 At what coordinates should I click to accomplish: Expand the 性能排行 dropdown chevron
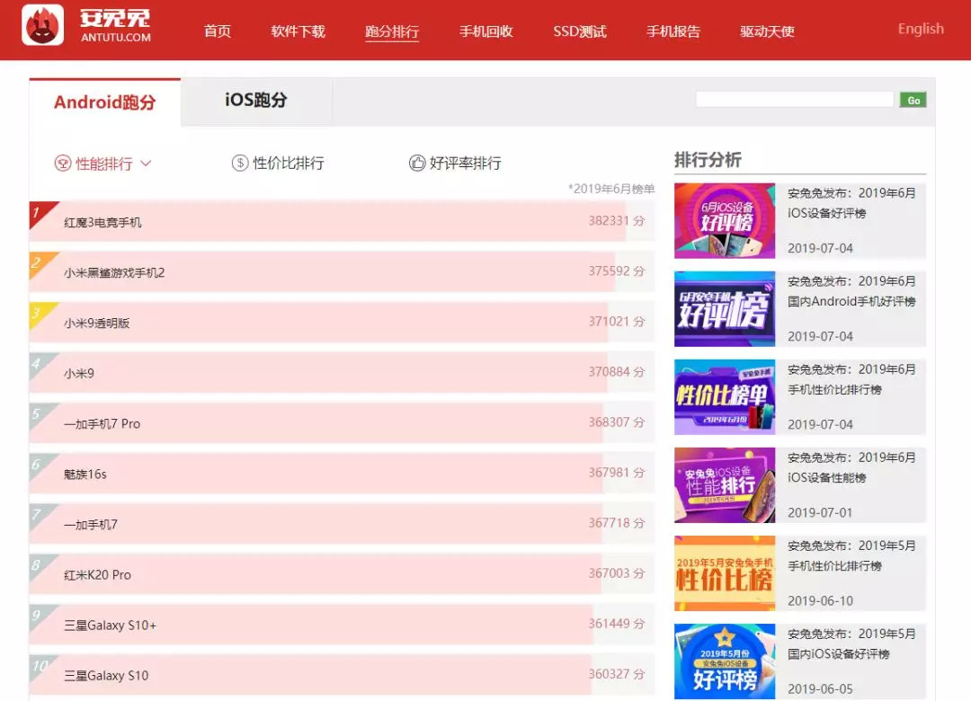pos(147,164)
